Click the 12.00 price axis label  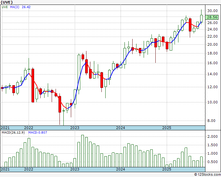point(213,87)
